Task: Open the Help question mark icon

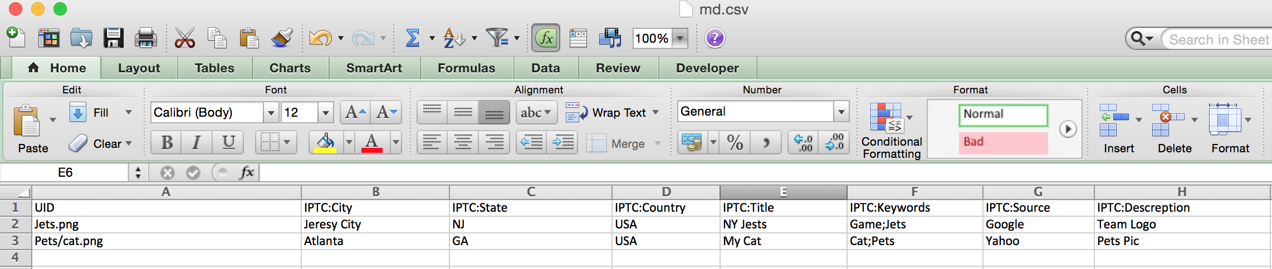Action: [715, 38]
